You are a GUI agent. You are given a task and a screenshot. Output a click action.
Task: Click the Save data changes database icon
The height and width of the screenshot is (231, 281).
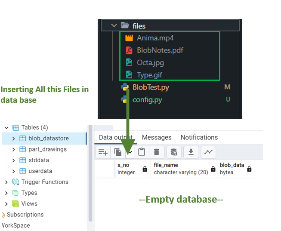pyautogui.click(x=174, y=152)
